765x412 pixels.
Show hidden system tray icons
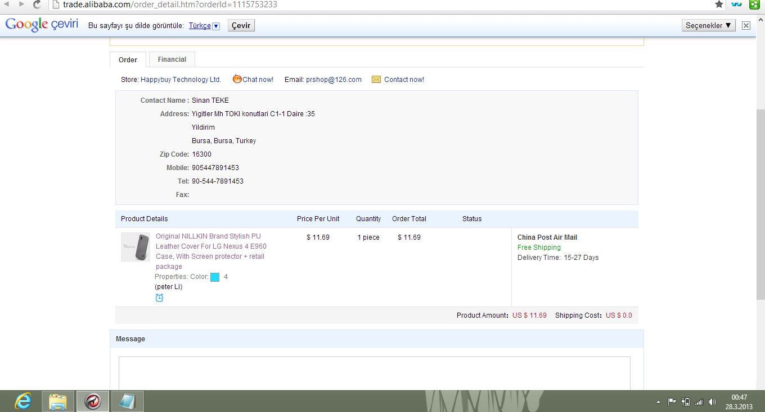658,402
